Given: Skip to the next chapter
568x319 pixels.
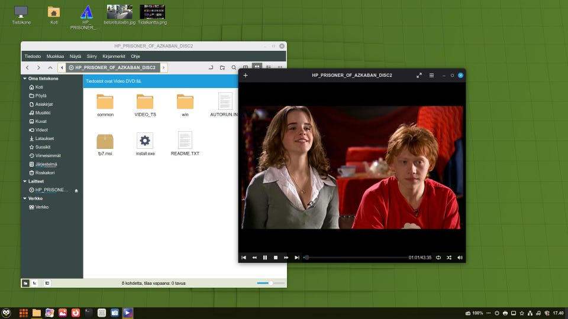Looking at the screenshot, I should 297,258.
